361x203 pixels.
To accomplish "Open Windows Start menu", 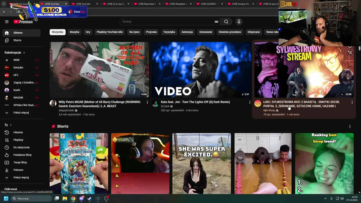I will click(x=6, y=198).
